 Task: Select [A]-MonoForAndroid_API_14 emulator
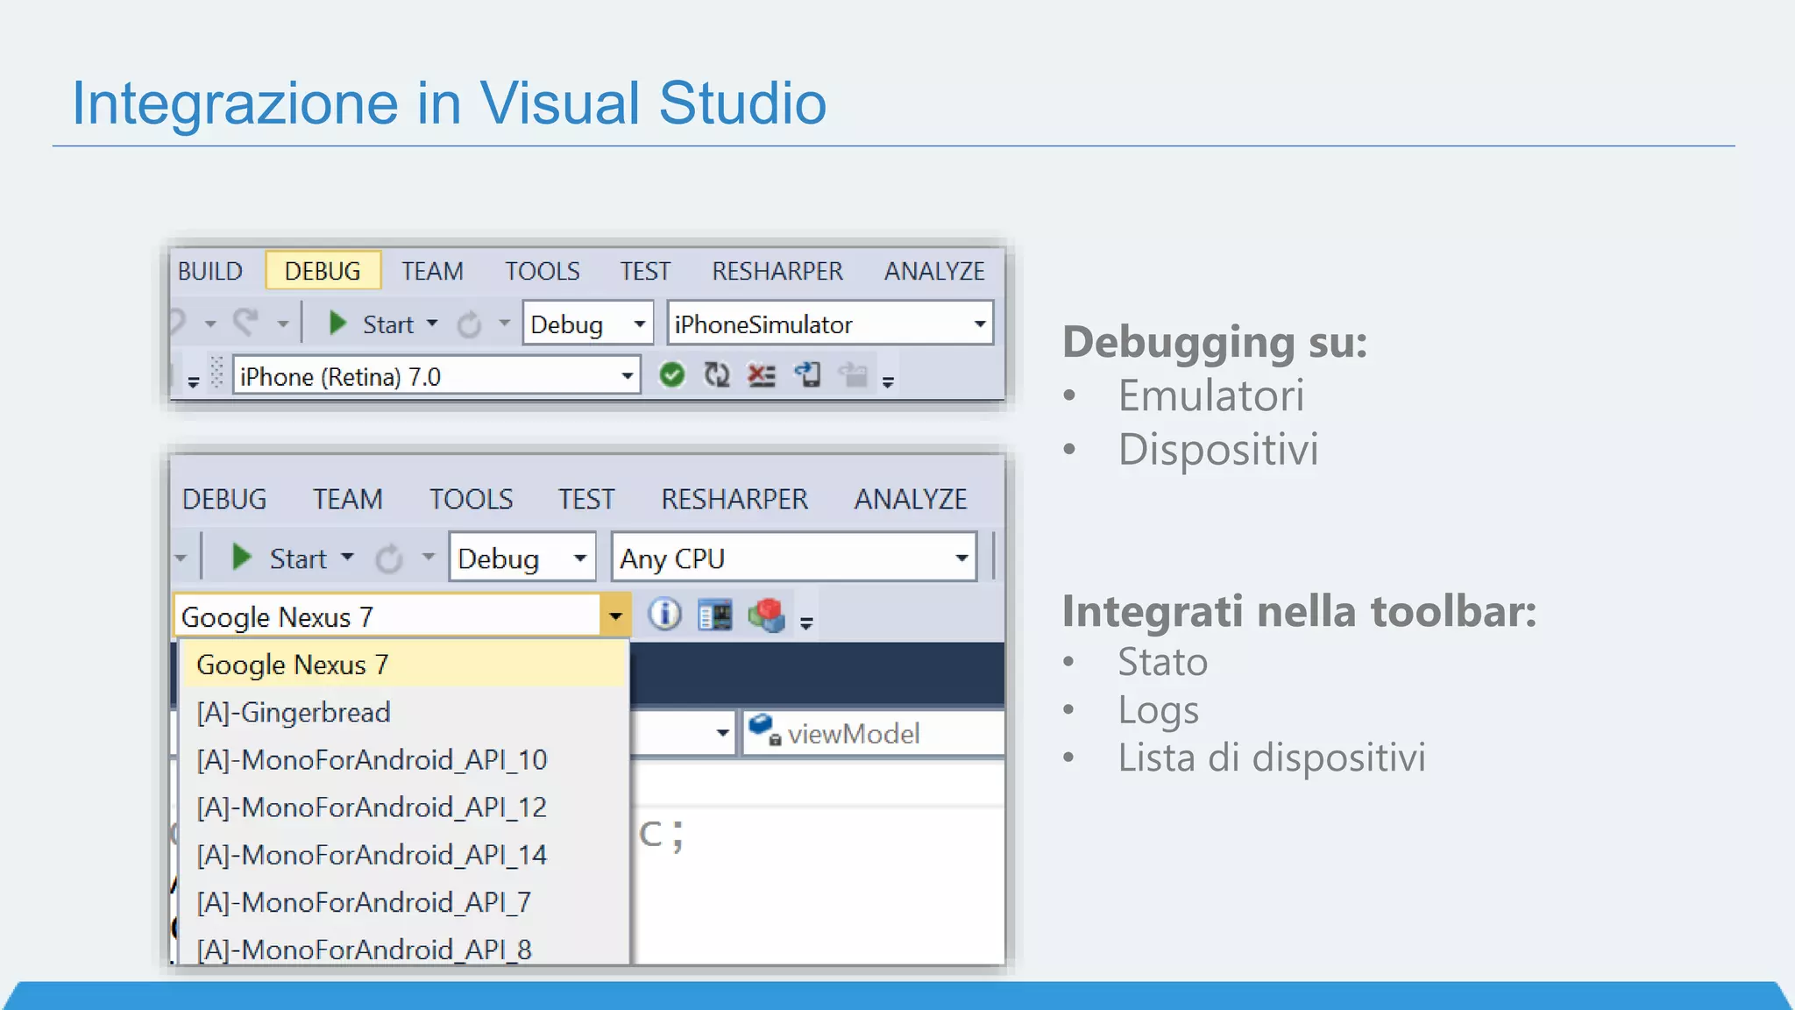point(404,854)
